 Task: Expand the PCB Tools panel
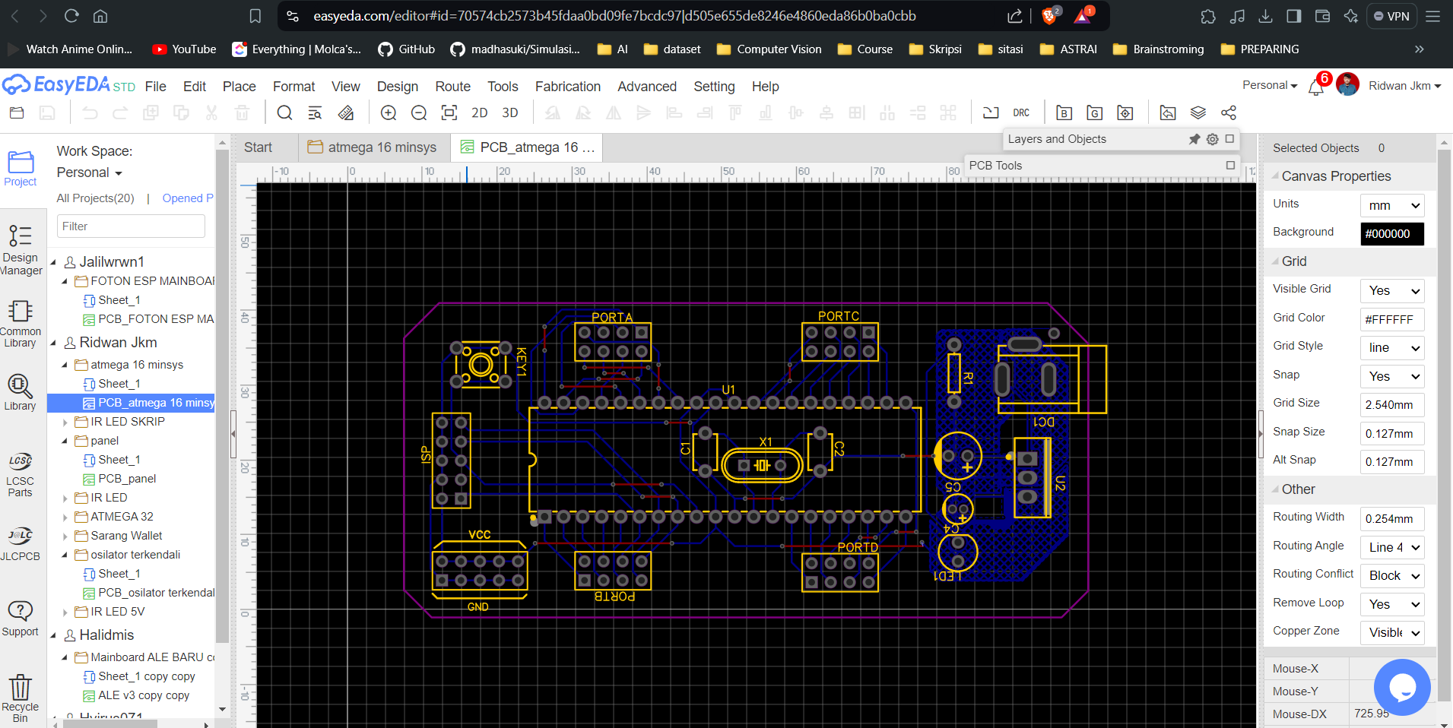(1230, 165)
